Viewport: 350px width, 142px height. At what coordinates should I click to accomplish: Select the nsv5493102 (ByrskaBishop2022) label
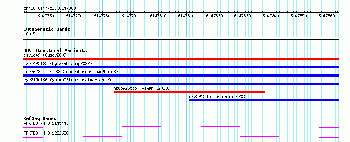tap(58, 63)
